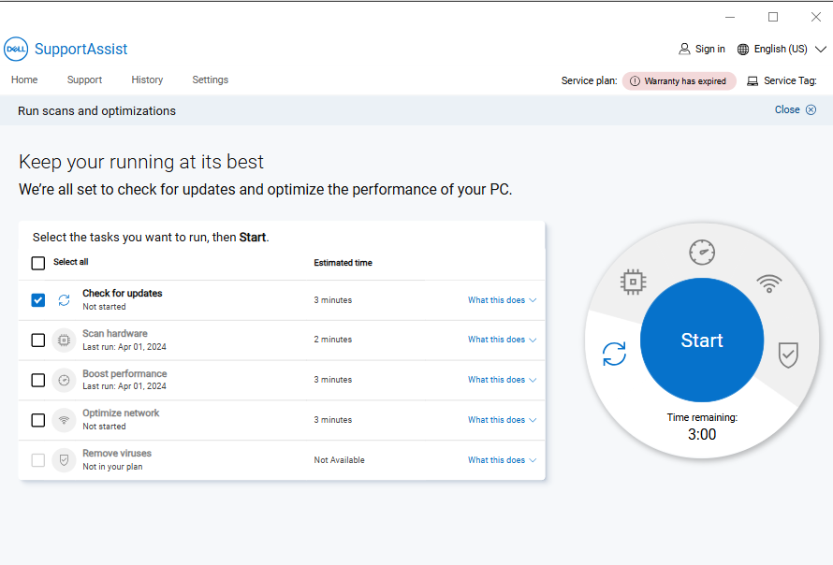The height and width of the screenshot is (565, 833).
Task: Click the Warranty has expired badge
Action: click(x=679, y=81)
